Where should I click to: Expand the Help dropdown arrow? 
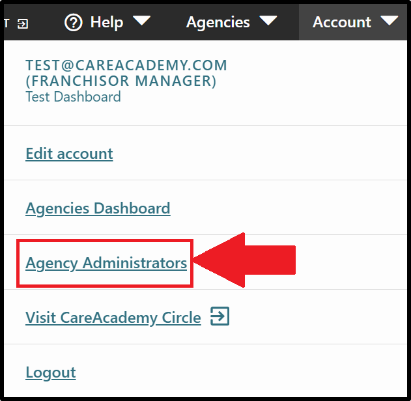[142, 20]
